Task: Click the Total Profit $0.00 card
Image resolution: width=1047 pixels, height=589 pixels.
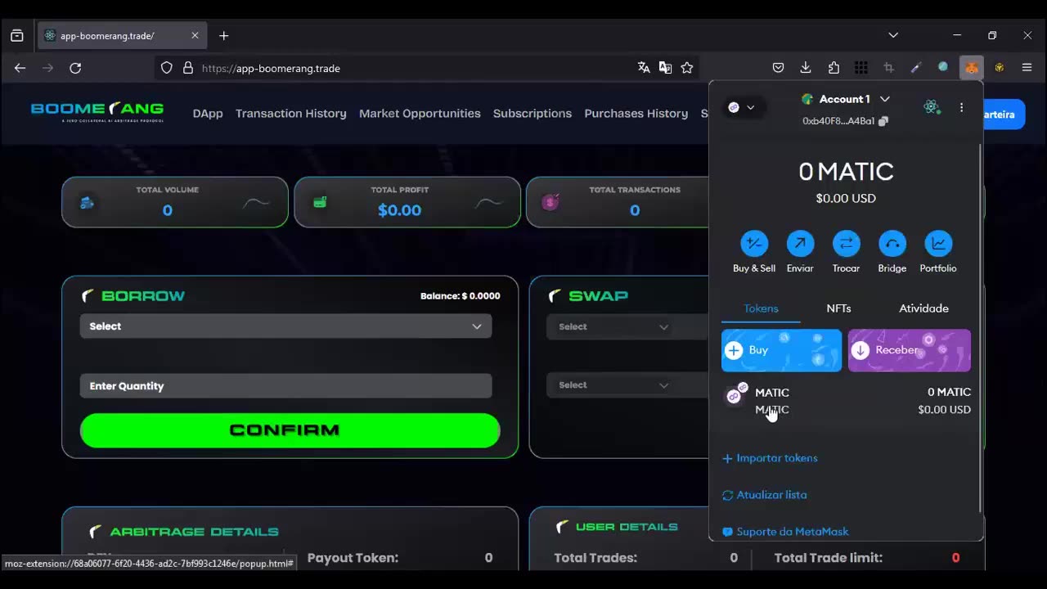Action: 407,202
